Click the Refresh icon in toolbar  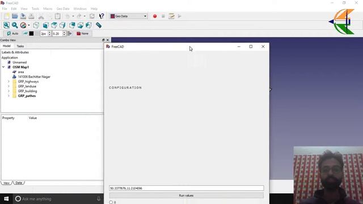tap(92, 16)
